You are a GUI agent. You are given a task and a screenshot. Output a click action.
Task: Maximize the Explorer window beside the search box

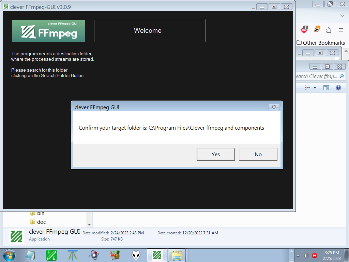click(x=327, y=67)
